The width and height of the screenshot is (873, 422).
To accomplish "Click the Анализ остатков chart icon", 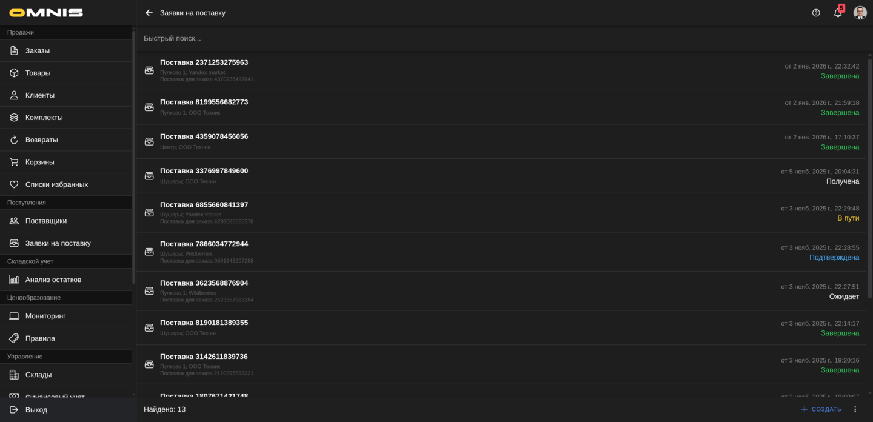I will pyautogui.click(x=14, y=280).
